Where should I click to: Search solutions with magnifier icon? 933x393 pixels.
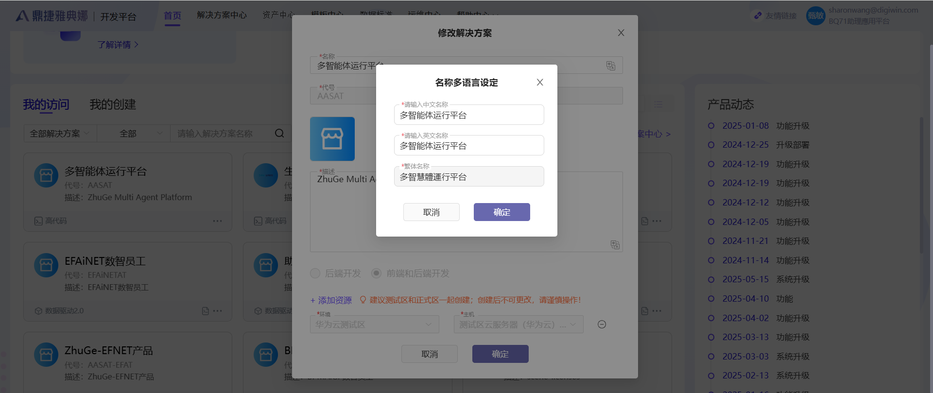click(x=279, y=134)
